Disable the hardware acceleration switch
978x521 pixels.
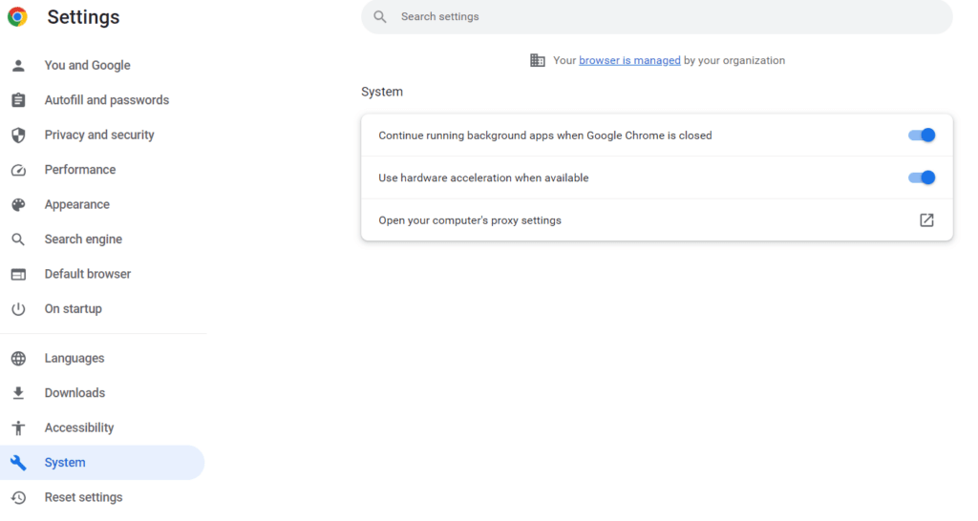[922, 177]
